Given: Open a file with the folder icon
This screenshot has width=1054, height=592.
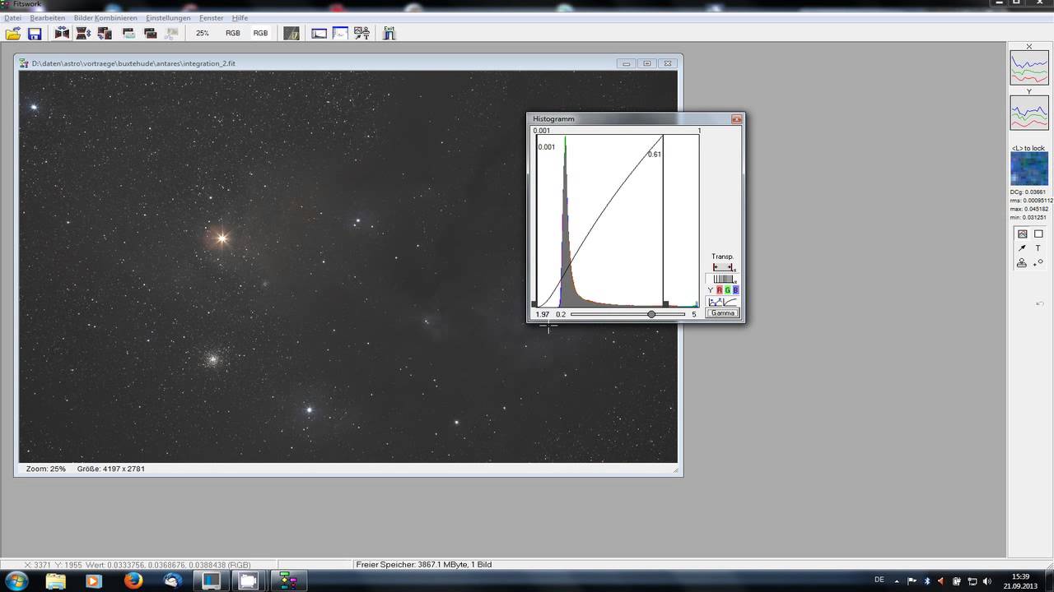Looking at the screenshot, I should (13, 34).
